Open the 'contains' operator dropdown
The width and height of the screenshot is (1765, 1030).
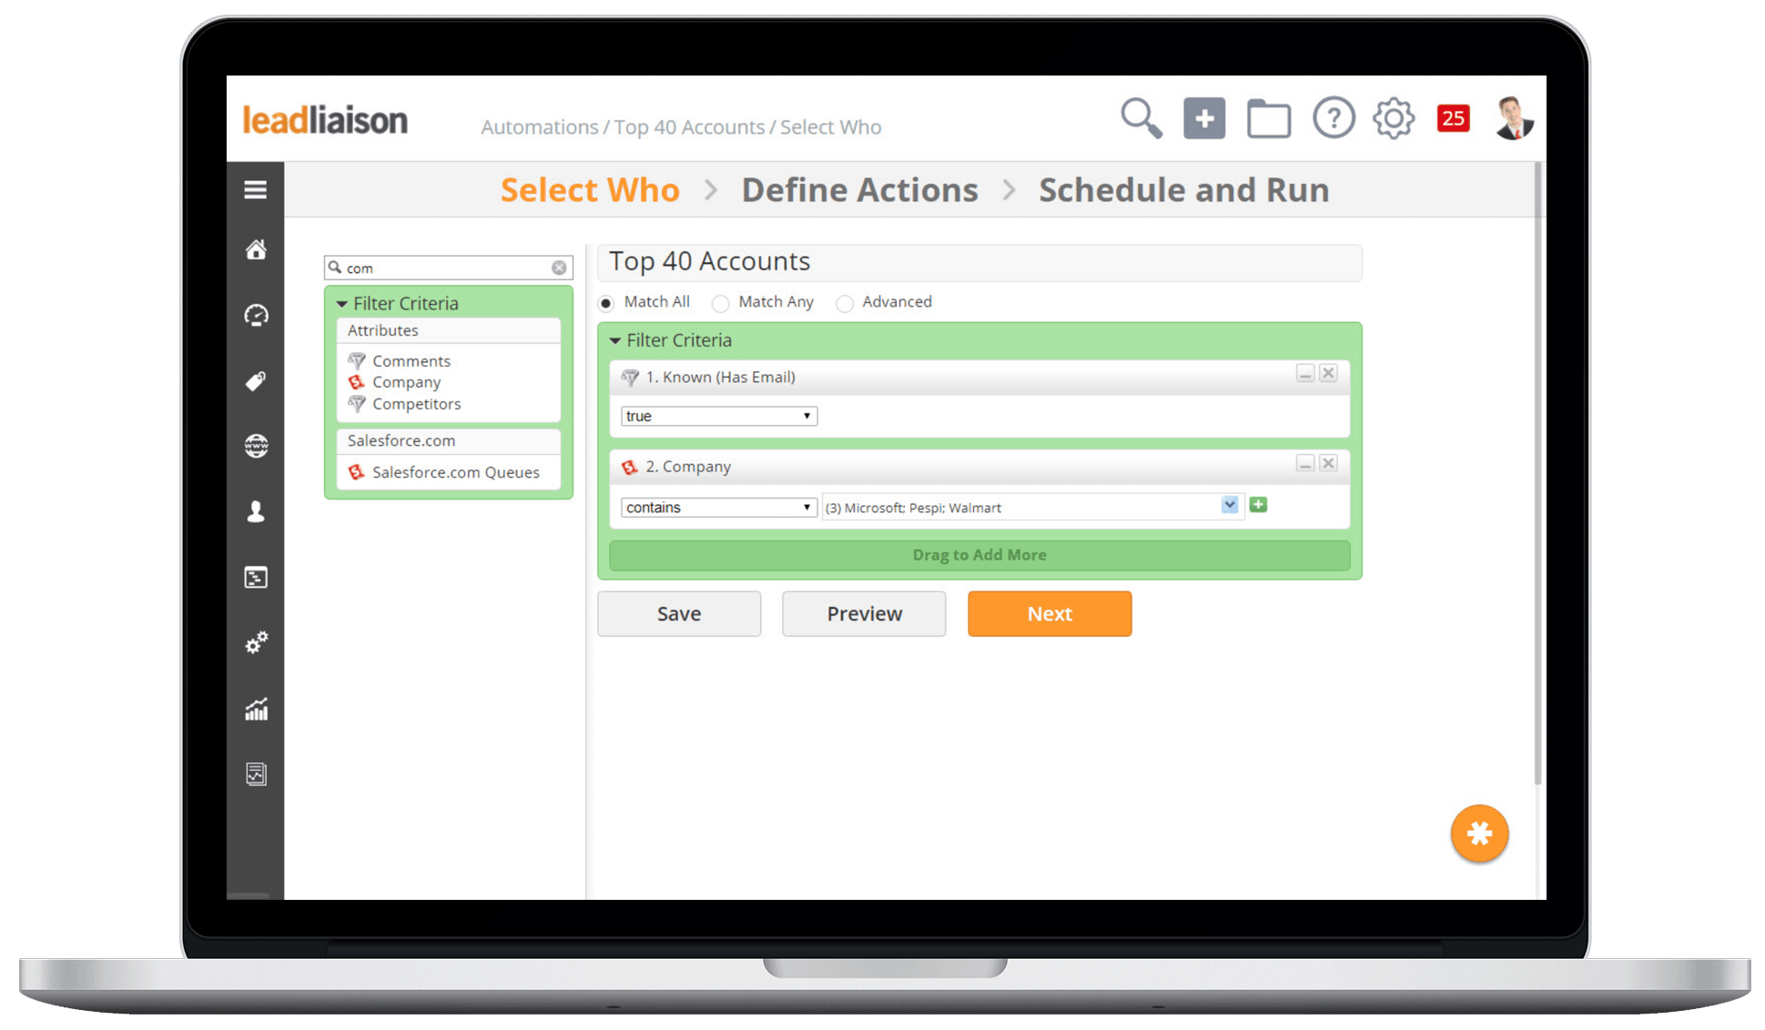click(x=719, y=507)
